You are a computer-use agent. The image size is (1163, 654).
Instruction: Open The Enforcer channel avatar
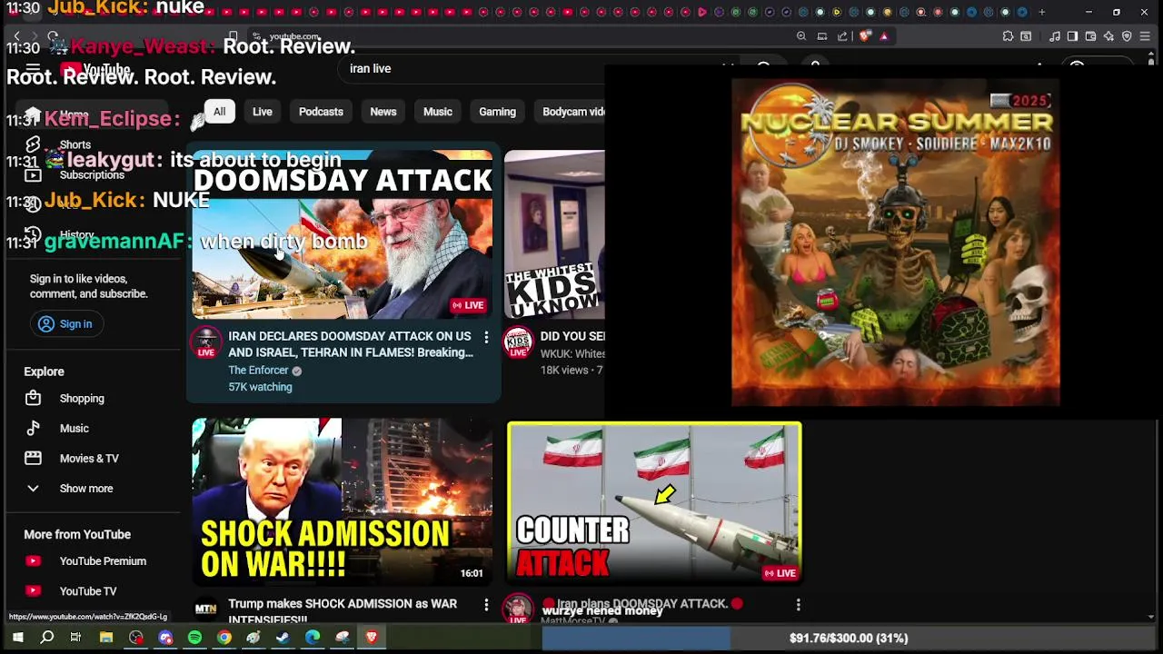click(206, 343)
